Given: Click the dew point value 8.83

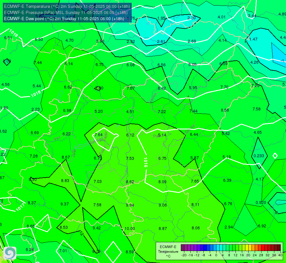Looking at the screenshot, I should (65, 181).
